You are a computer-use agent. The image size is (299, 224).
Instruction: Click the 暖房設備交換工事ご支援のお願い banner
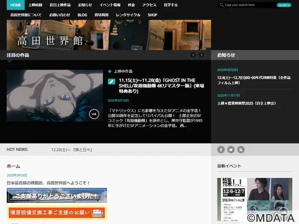[x=57, y=212]
